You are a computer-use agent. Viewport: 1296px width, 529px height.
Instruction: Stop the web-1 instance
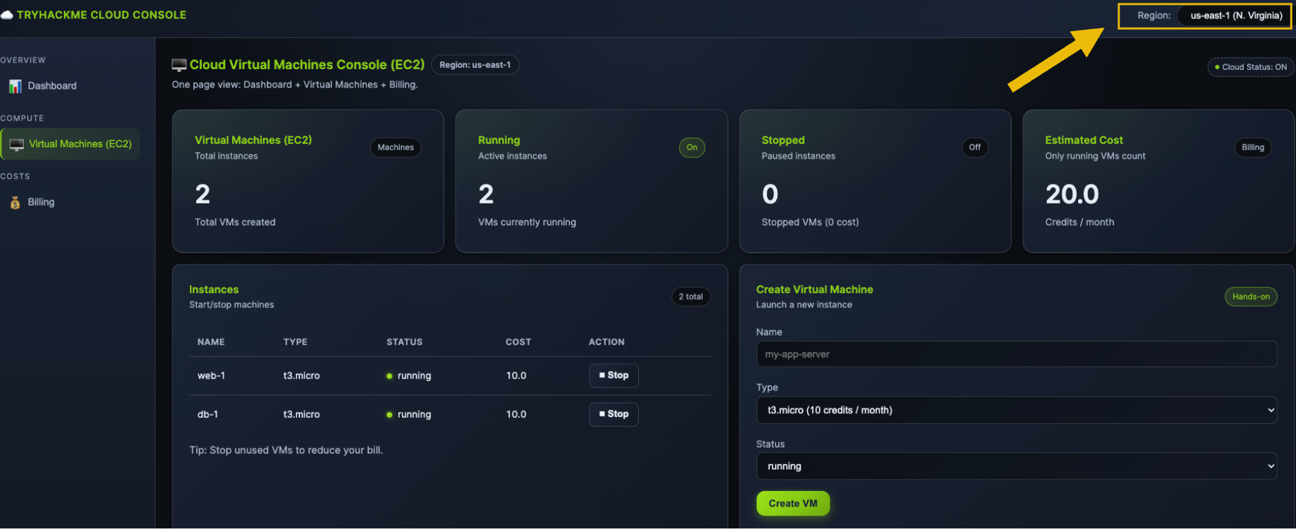coord(613,375)
